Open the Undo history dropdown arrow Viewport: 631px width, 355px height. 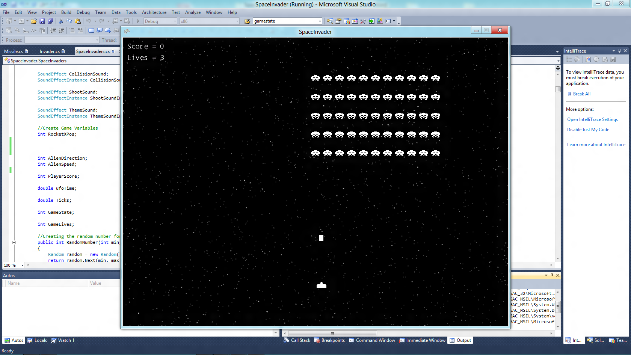[95, 21]
